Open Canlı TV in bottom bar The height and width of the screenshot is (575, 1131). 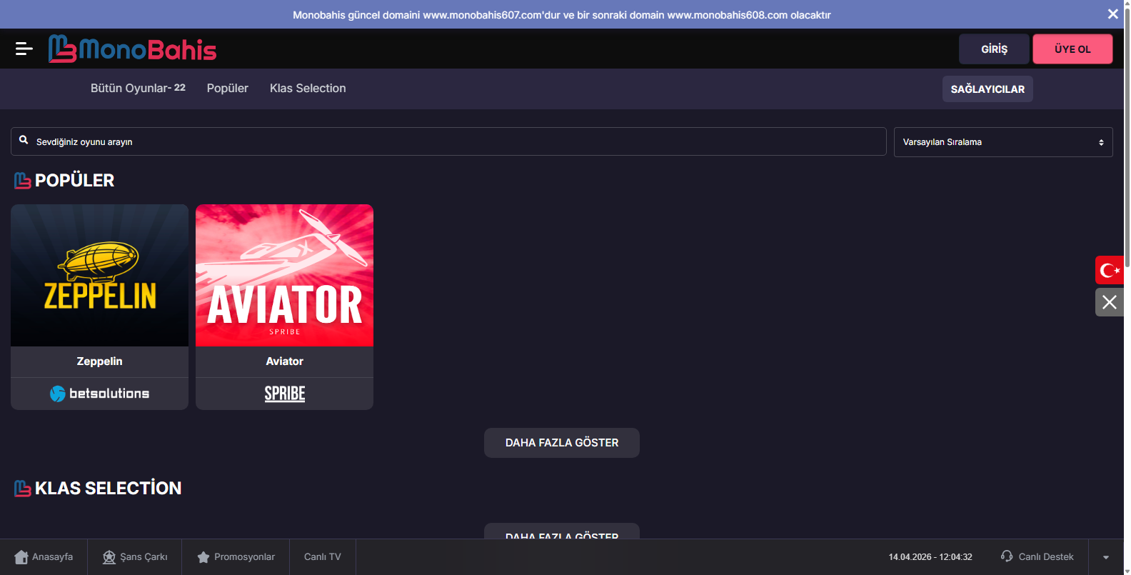(x=323, y=557)
